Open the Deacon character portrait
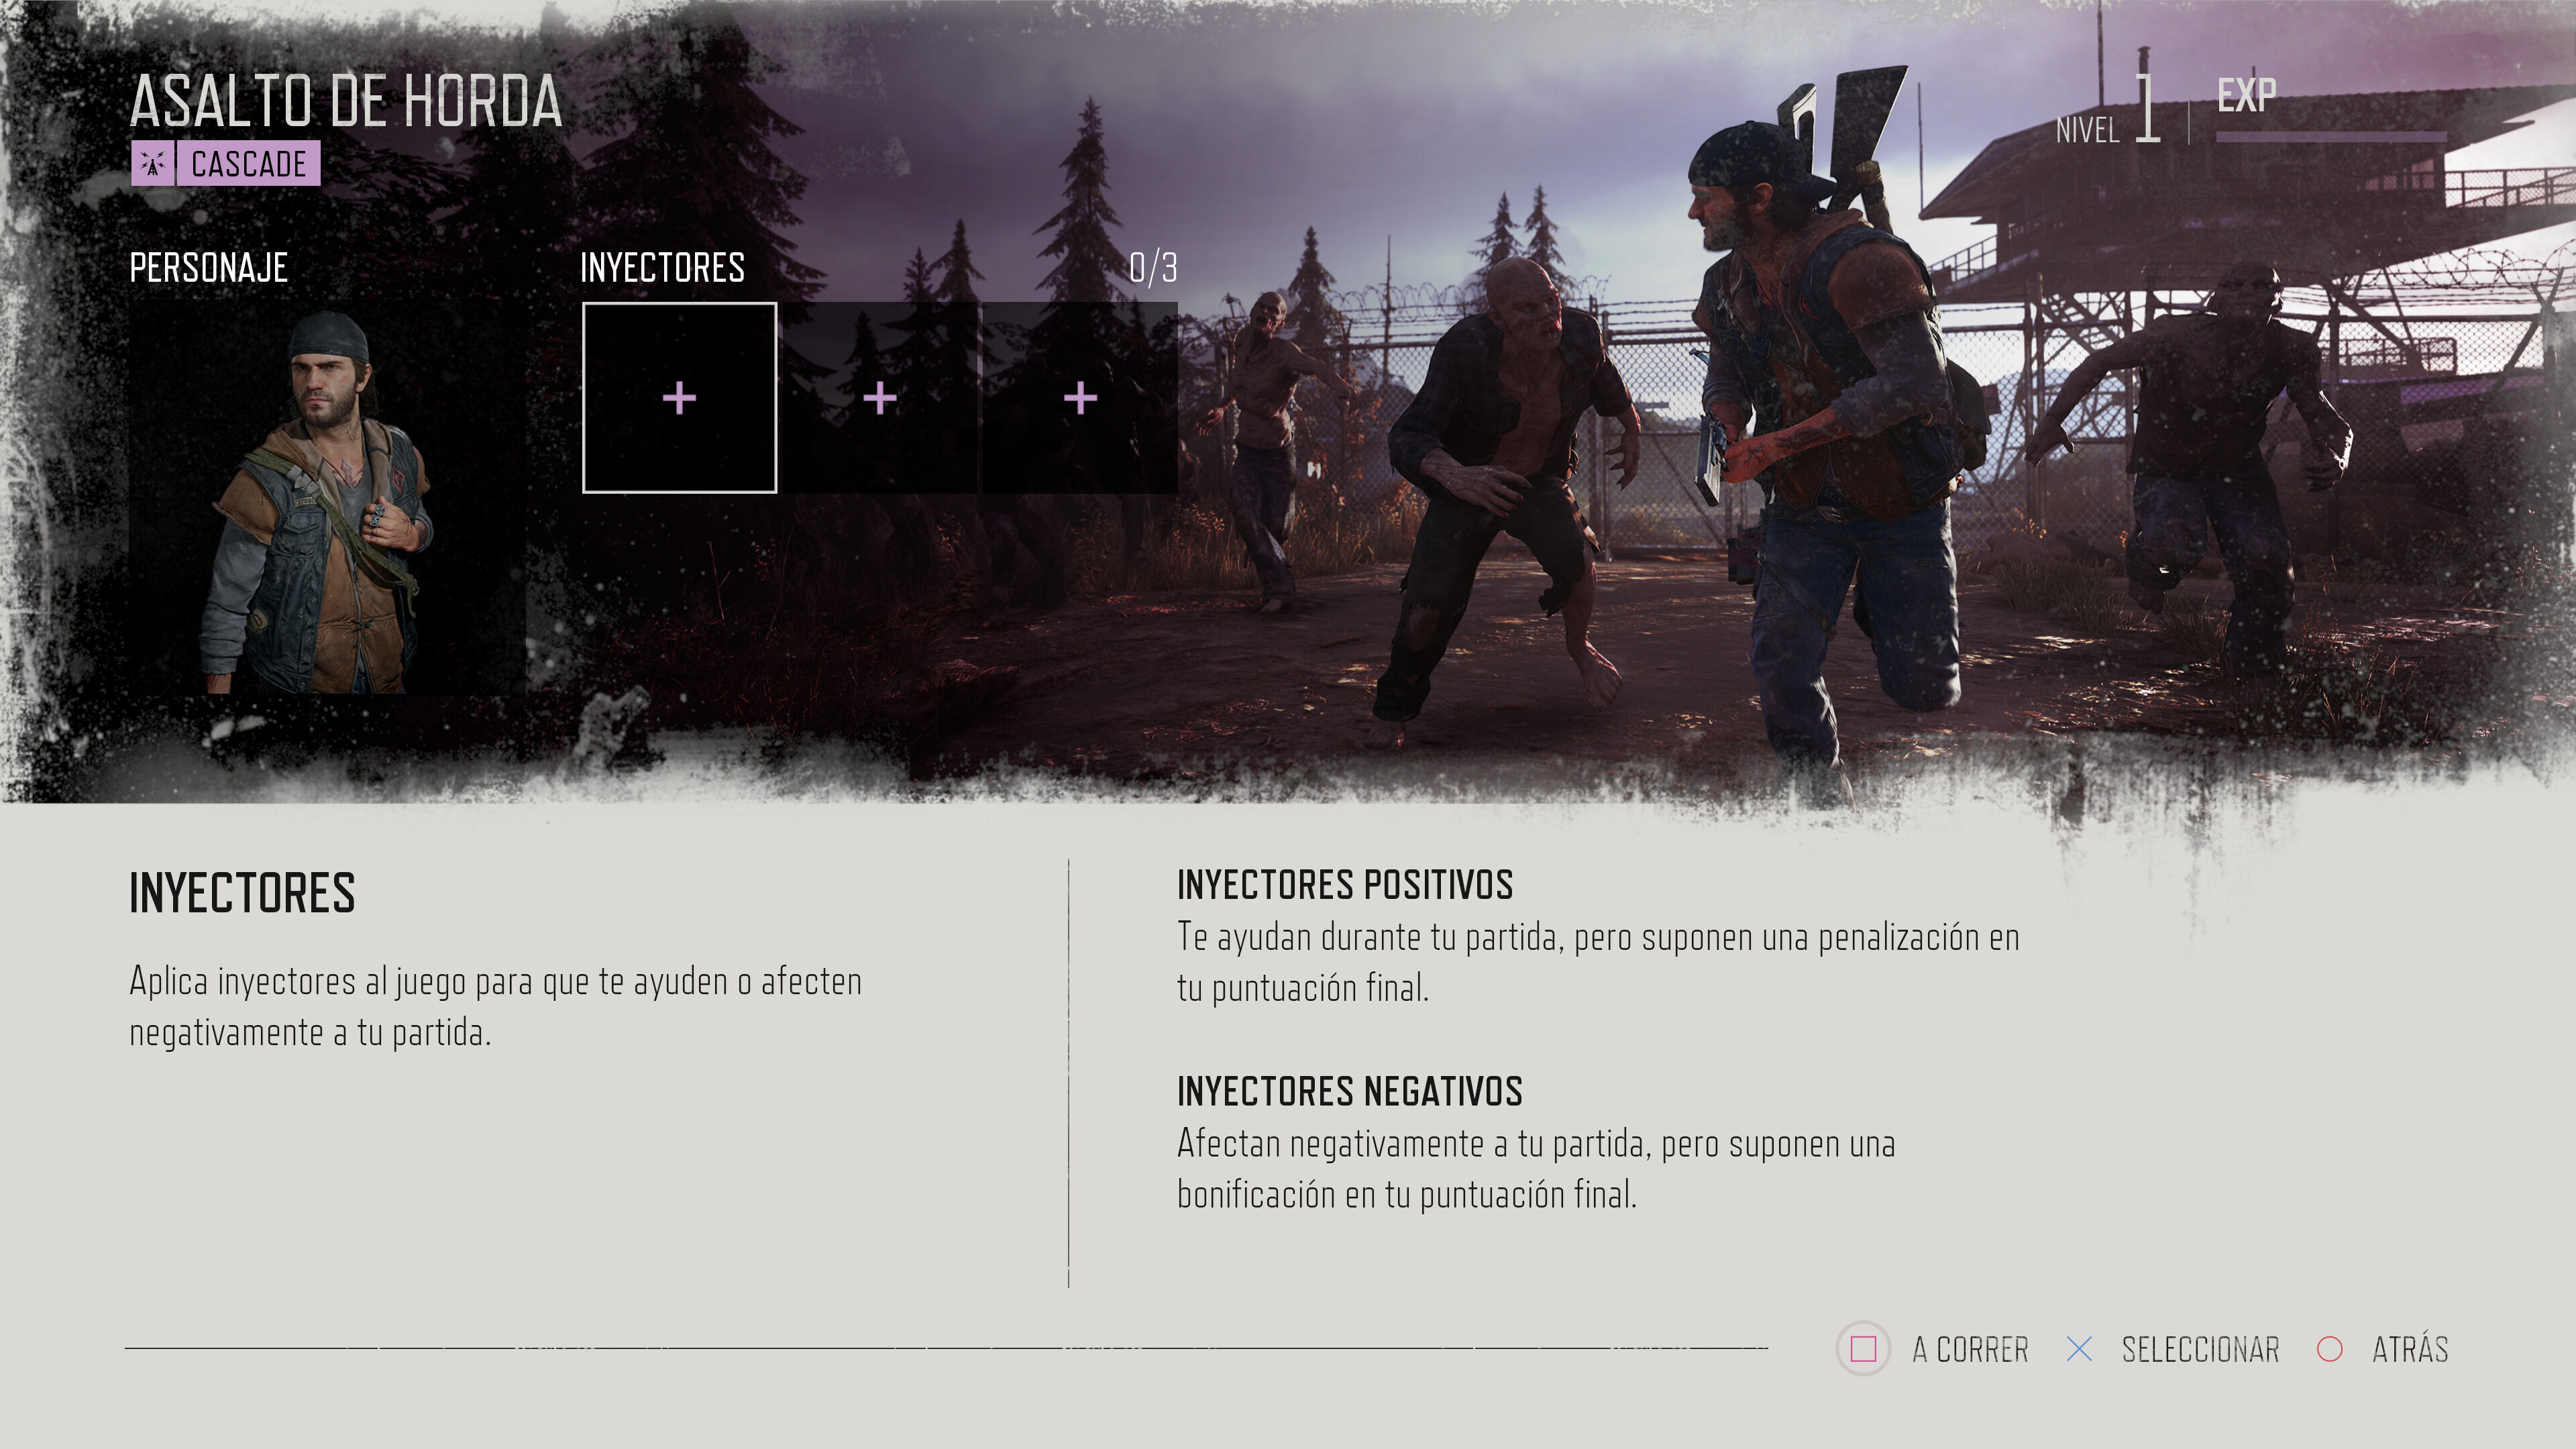Viewport: 2576px width, 1449px height. click(327, 498)
